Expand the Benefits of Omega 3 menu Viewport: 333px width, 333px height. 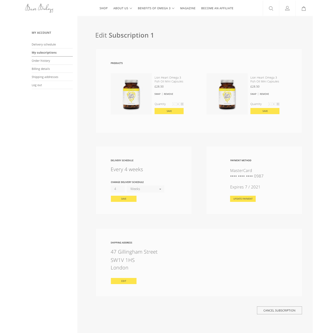pos(156,8)
